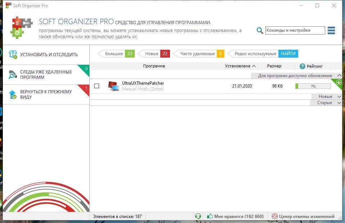Click the rating help question icon

[x=303, y=66]
